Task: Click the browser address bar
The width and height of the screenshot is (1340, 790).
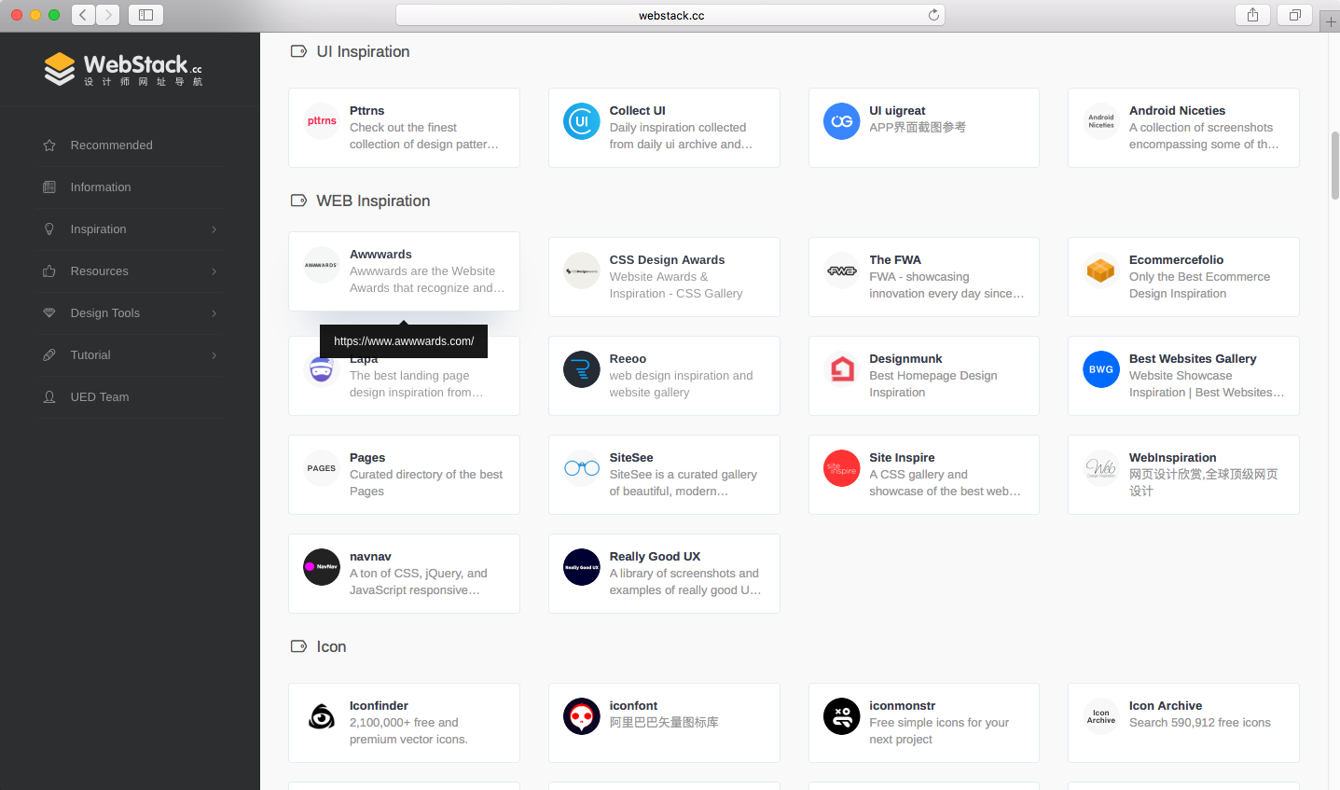Action: click(x=670, y=15)
